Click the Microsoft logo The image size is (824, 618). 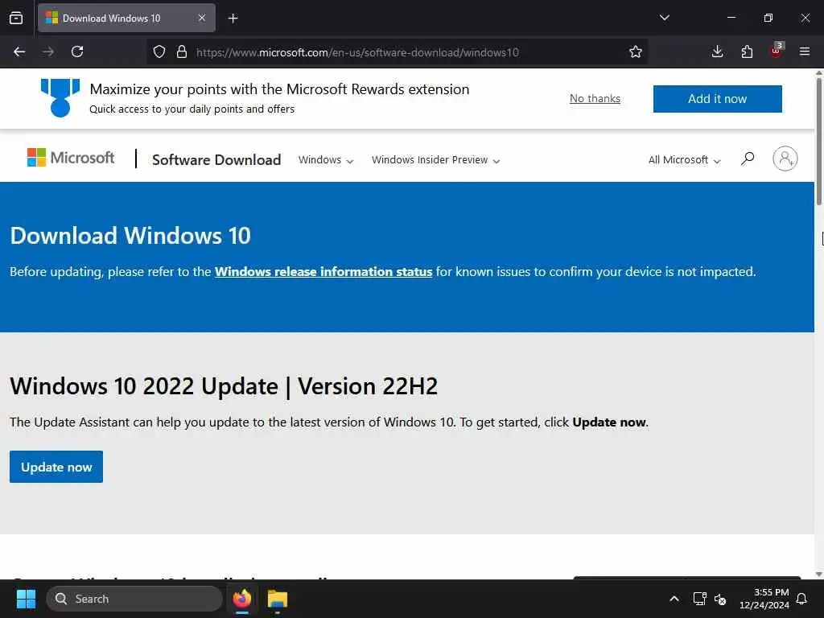tap(71, 158)
